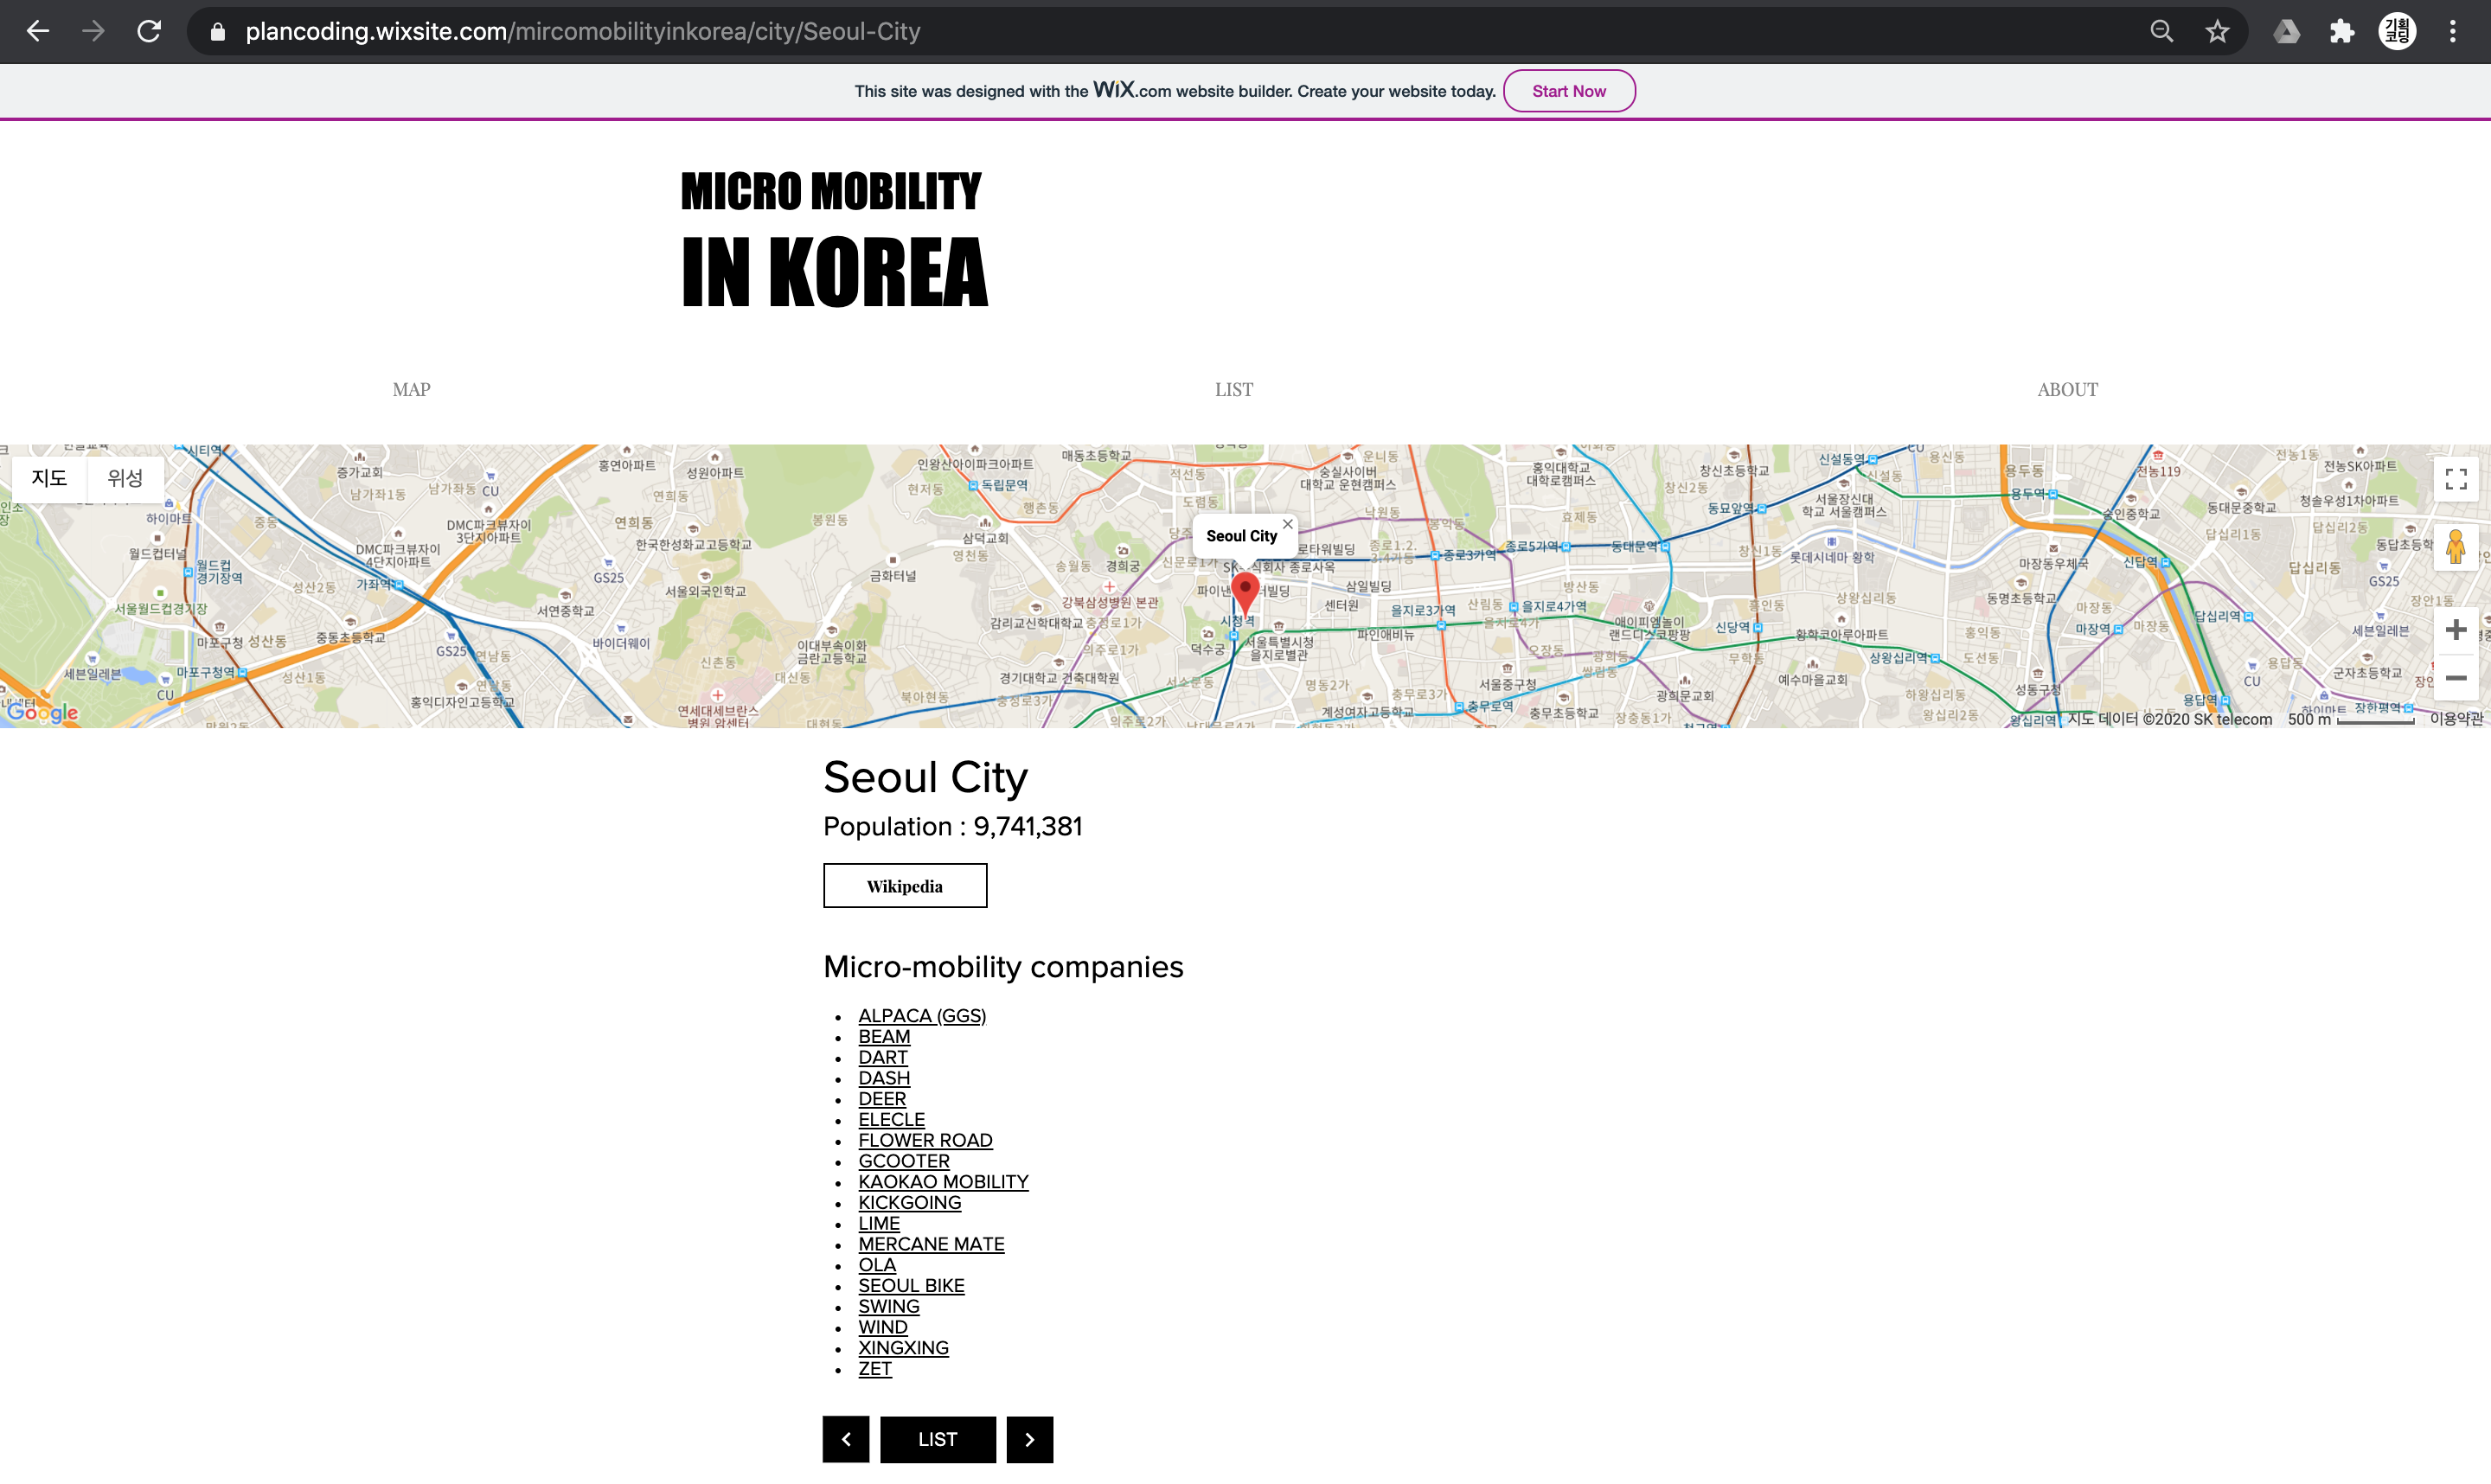Click the Wikipedia button
Screen dimensions: 2491x1484
tap(904, 886)
